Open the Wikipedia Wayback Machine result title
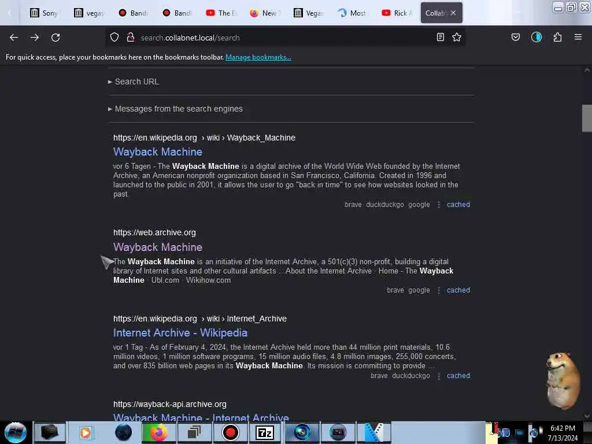 click(158, 152)
